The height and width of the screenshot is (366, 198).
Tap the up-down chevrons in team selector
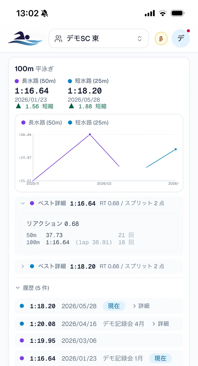140,39
